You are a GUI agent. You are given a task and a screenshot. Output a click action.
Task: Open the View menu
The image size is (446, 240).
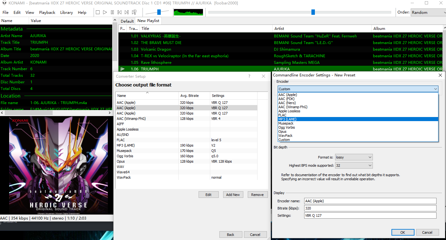30,13
